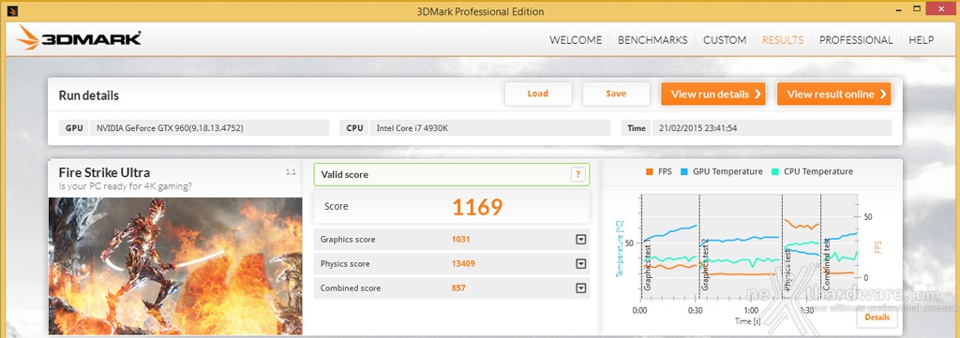Click the Fire Strike Ultra title

pos(104,172)
